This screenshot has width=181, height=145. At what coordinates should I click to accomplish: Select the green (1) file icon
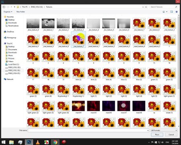click(154, 73)
